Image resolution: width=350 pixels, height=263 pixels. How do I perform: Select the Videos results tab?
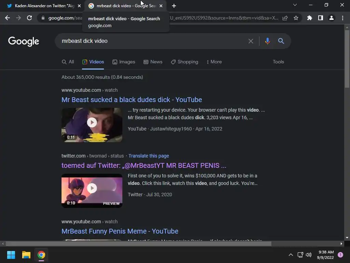click(93, 62)
